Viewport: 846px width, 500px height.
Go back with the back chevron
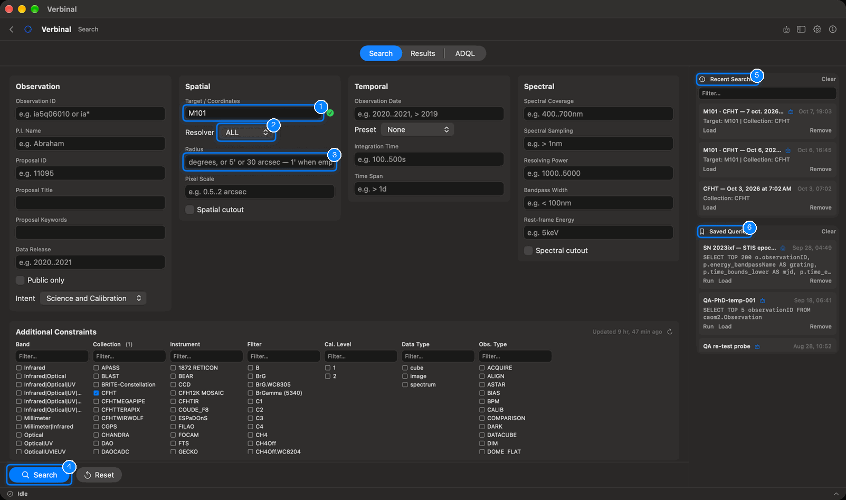pyautogui.click(x=12, y=30)
